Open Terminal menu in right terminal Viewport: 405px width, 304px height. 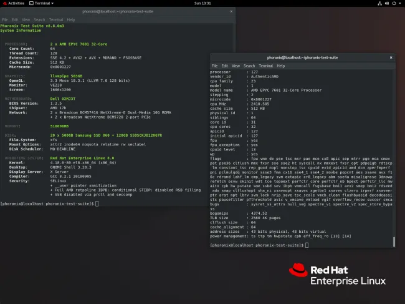267,66
